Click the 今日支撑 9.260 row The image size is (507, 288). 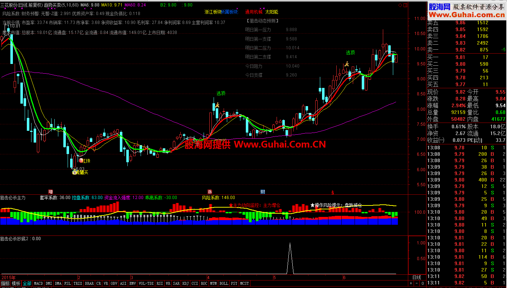[271, 75]
